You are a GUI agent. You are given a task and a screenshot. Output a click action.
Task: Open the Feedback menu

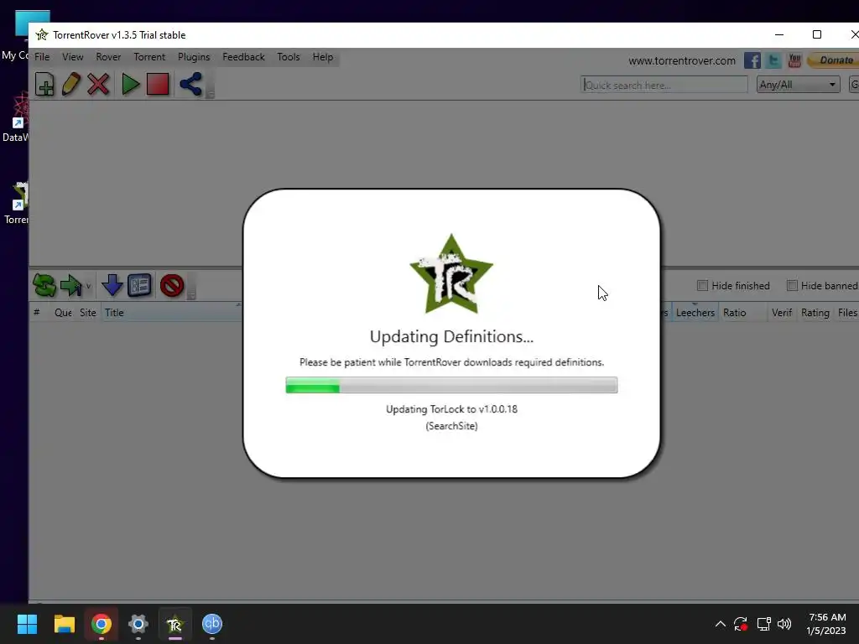(243, 57)
